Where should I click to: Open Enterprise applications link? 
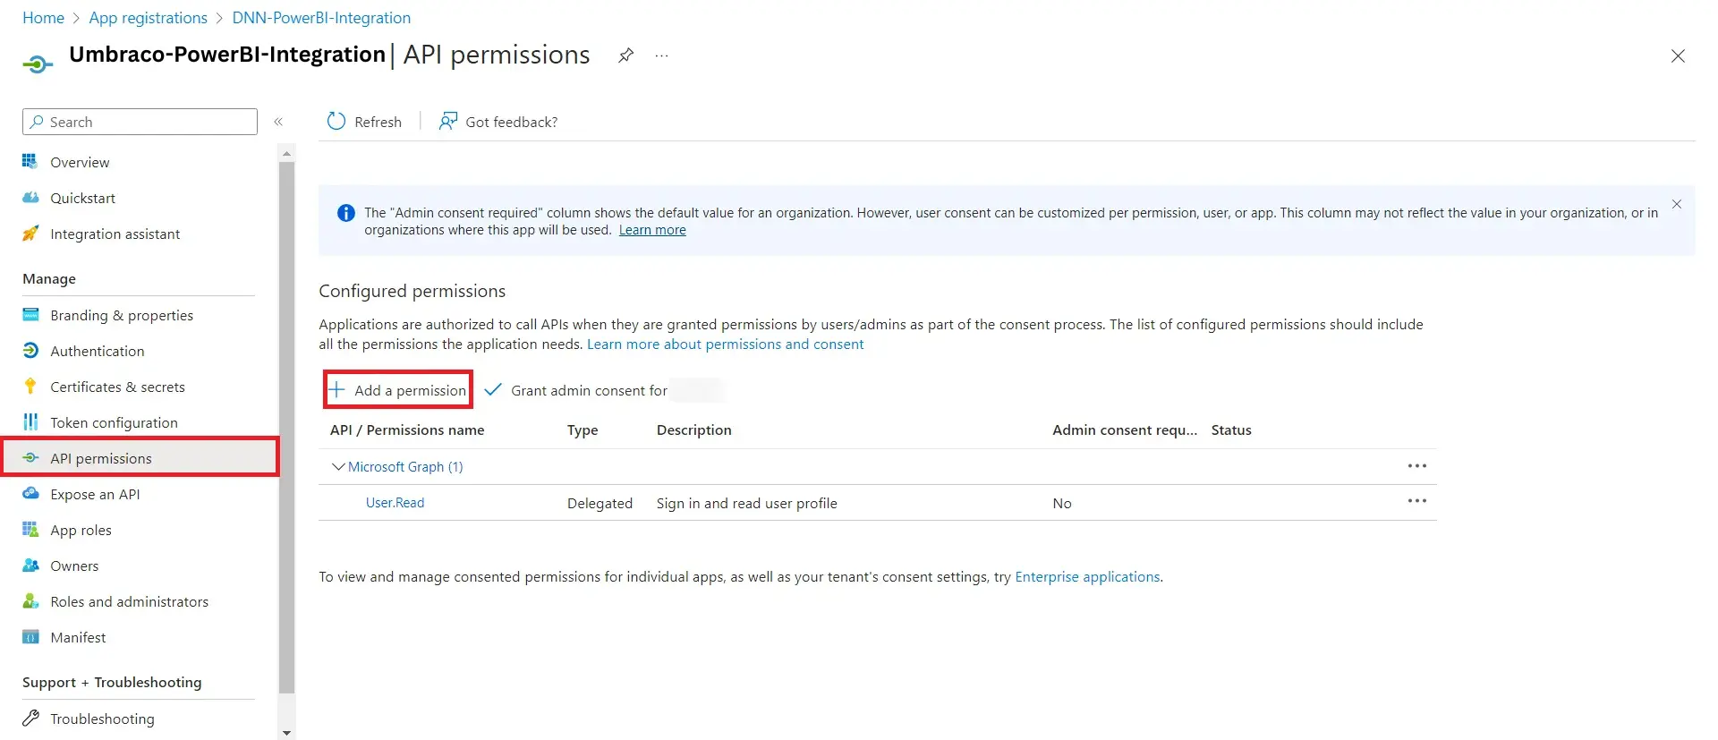(x=1087, y=577)
